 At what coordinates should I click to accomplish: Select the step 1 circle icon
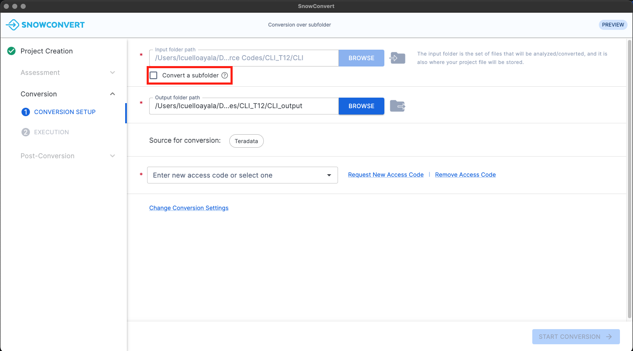(26, 112)
